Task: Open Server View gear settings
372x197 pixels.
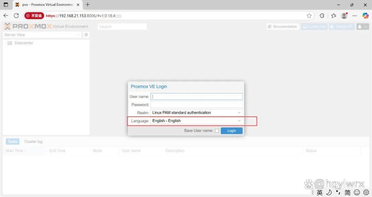Action: tap(86, 35)
